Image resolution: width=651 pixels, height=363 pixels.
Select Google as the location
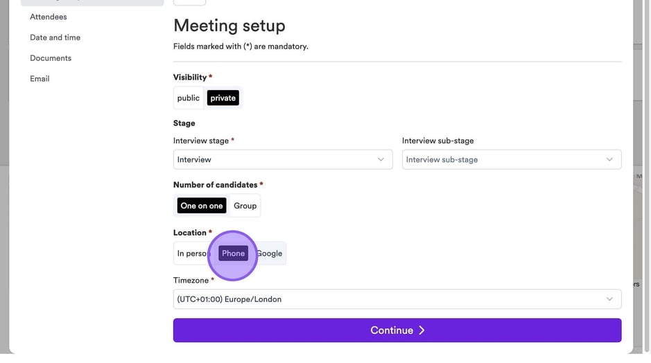click(270, 254)
